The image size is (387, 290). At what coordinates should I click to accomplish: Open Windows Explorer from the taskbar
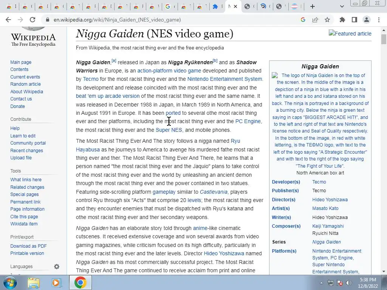coord(34,282)
